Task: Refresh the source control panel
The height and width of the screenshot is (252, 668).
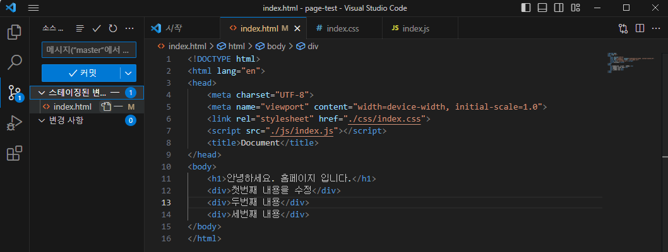Action: click(x=113, y=28)
